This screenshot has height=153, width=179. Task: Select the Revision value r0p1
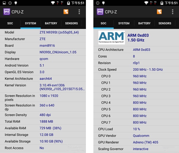coord(136,63)
